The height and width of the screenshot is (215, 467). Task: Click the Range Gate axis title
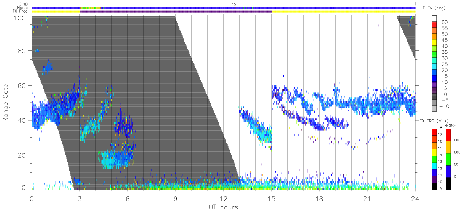pos(6,103)
